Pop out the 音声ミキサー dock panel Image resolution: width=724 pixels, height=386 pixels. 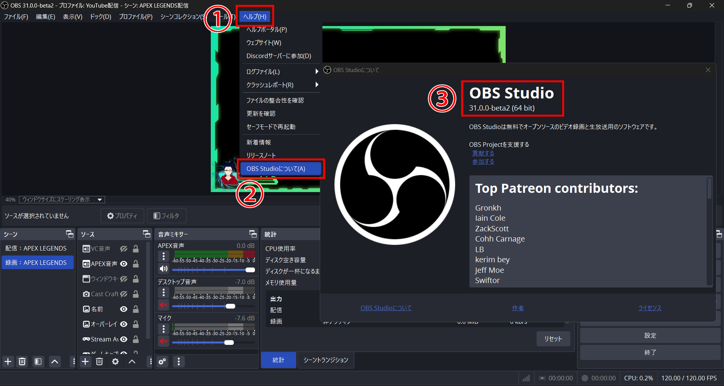tap(253, 234)
